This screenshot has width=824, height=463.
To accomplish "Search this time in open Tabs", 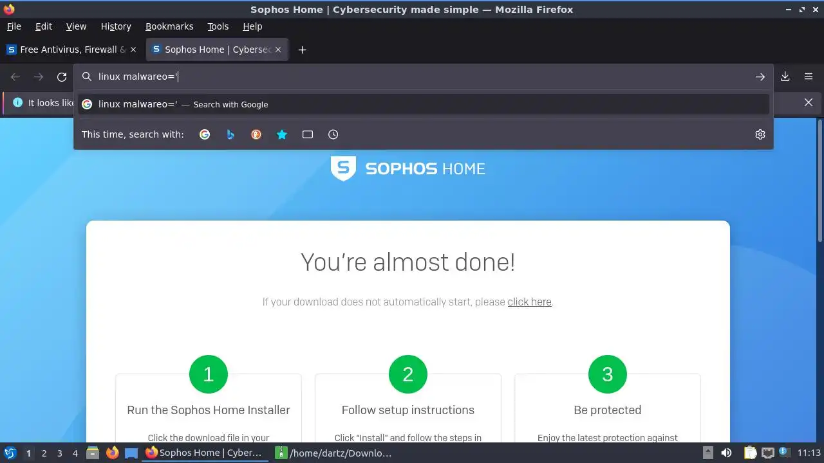I will click(x=308, y=134).
